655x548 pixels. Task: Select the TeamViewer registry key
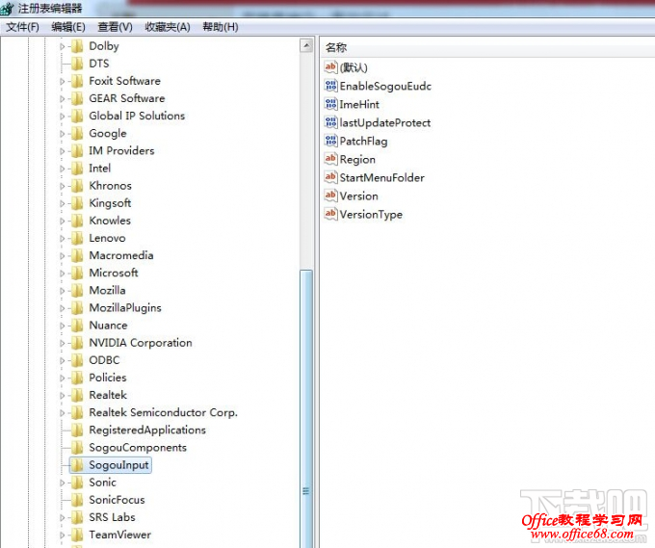click(119, 535)
